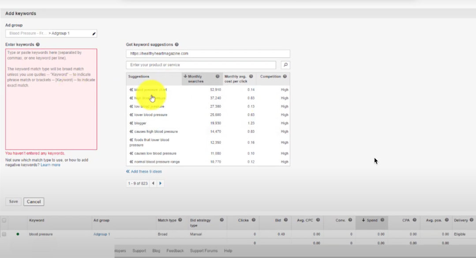This screenshot has width=476, height=258.
Task: Click the 'Enter your product or service' field
Action: (201, 65)
